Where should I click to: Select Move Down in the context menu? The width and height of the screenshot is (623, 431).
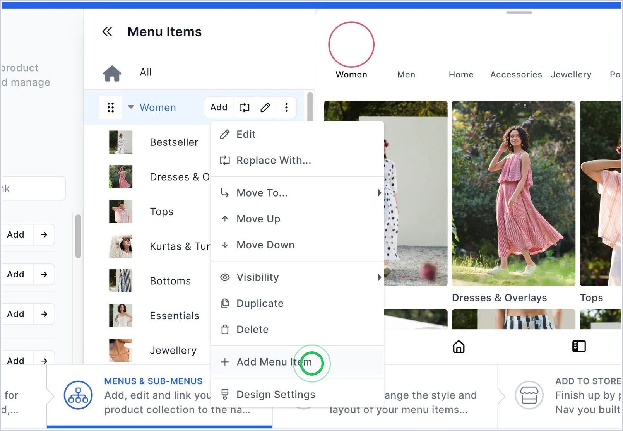pos(297,245)
